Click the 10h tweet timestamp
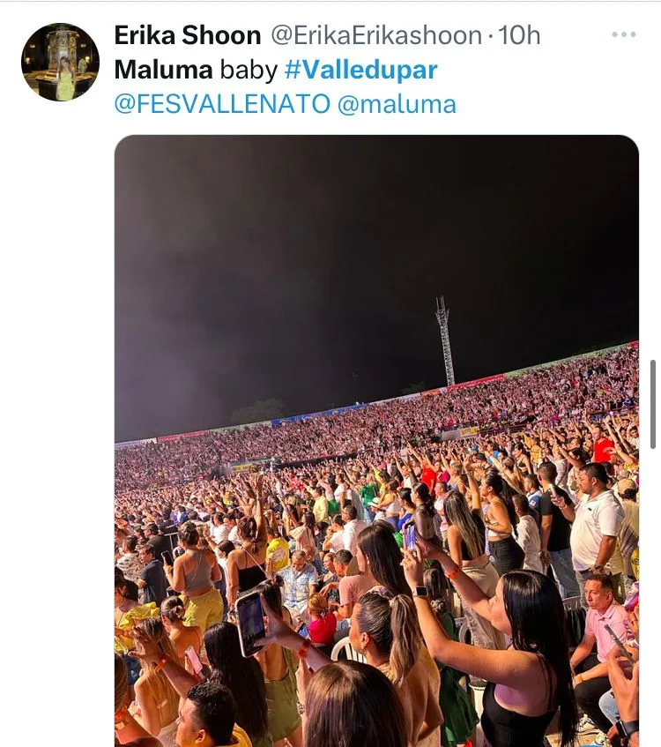 (x=519, y=35)
